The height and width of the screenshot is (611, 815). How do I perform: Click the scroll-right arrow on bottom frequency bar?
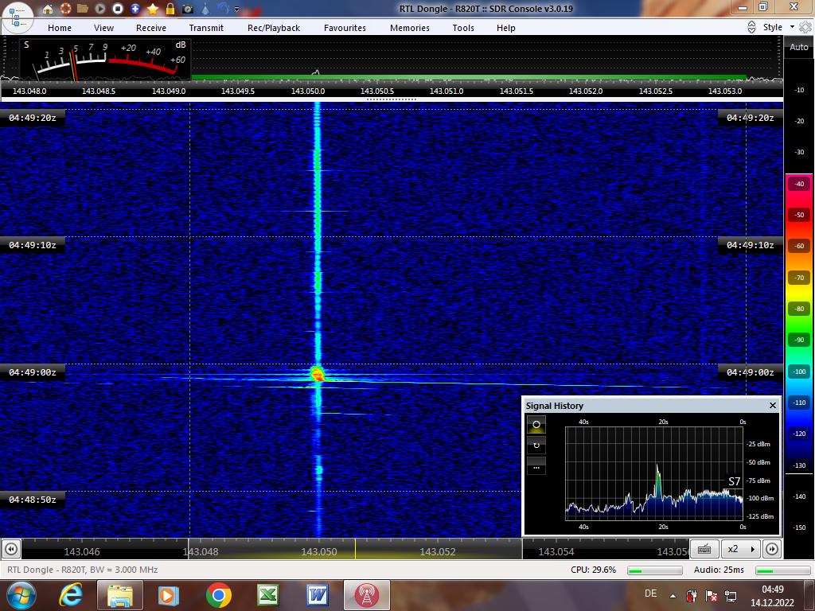772,549
